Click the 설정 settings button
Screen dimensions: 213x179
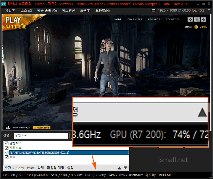coord(70,168)
